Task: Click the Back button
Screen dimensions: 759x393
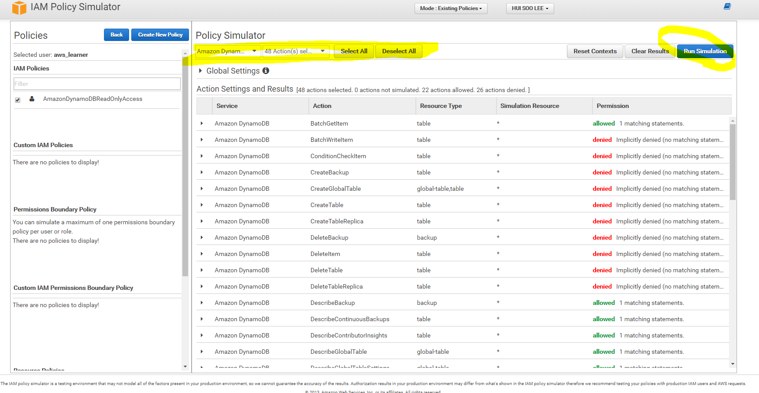Action: pos(116,35)
